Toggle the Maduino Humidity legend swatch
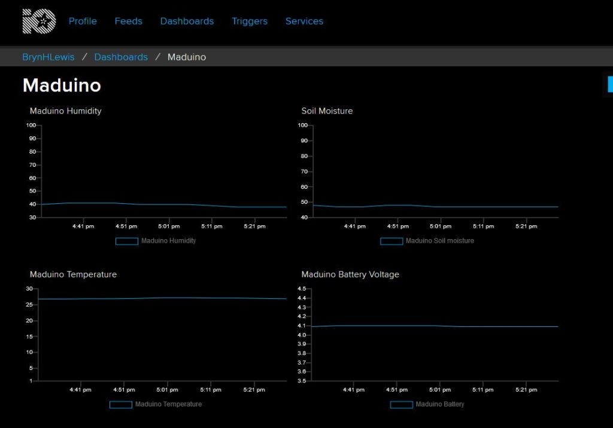Image resolution: width=613 pixels, height=428 pixels. click(127, 241)
